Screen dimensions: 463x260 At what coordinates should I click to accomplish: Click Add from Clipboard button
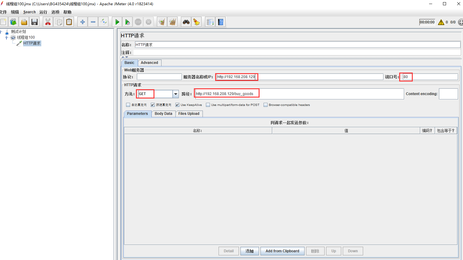point(282,251)
